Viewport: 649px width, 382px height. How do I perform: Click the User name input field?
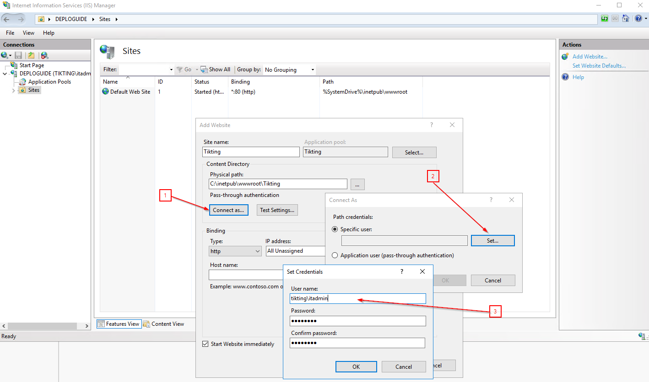click(357, 299)
